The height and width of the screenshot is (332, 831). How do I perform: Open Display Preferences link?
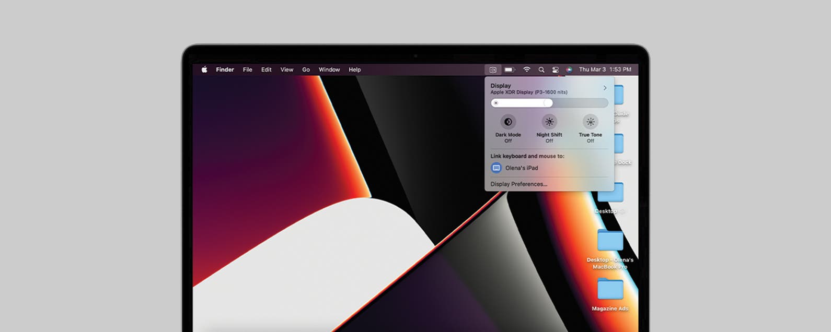(518, 184)
